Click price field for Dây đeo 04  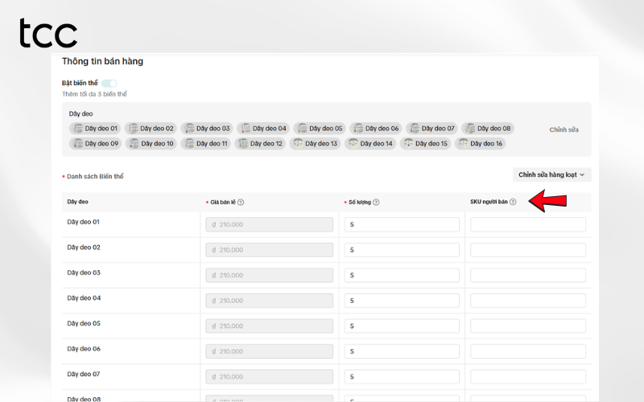[x=270, y=301]
